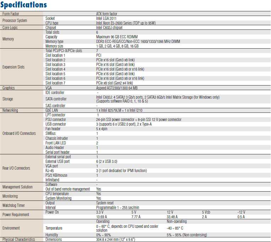Select '1 GB, 2 GB, 4 GB, 8 GB, 16 GB' memory size
Image resolution: width=271 pixels, height=242 pixels.
pos(117,46)
